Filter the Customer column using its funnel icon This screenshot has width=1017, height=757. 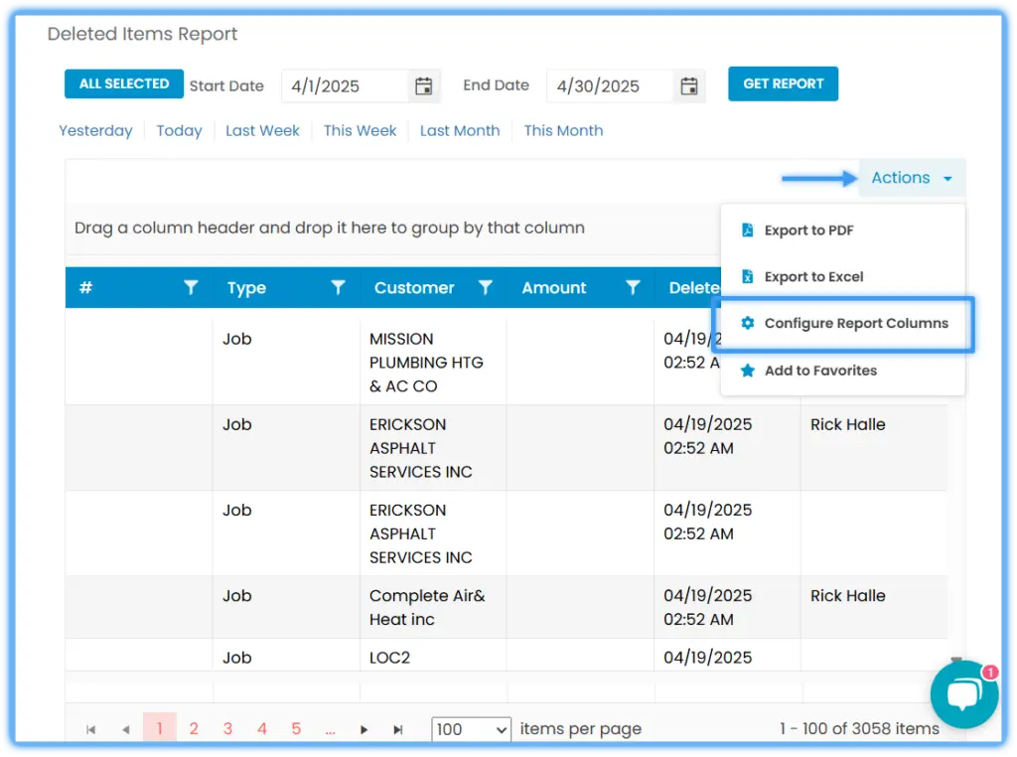[485, 287]
